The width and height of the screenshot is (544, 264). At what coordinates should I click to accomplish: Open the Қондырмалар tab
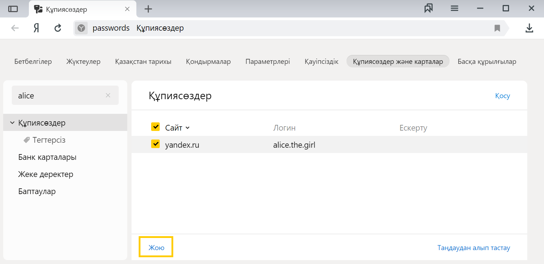click(x=209, y=61)
